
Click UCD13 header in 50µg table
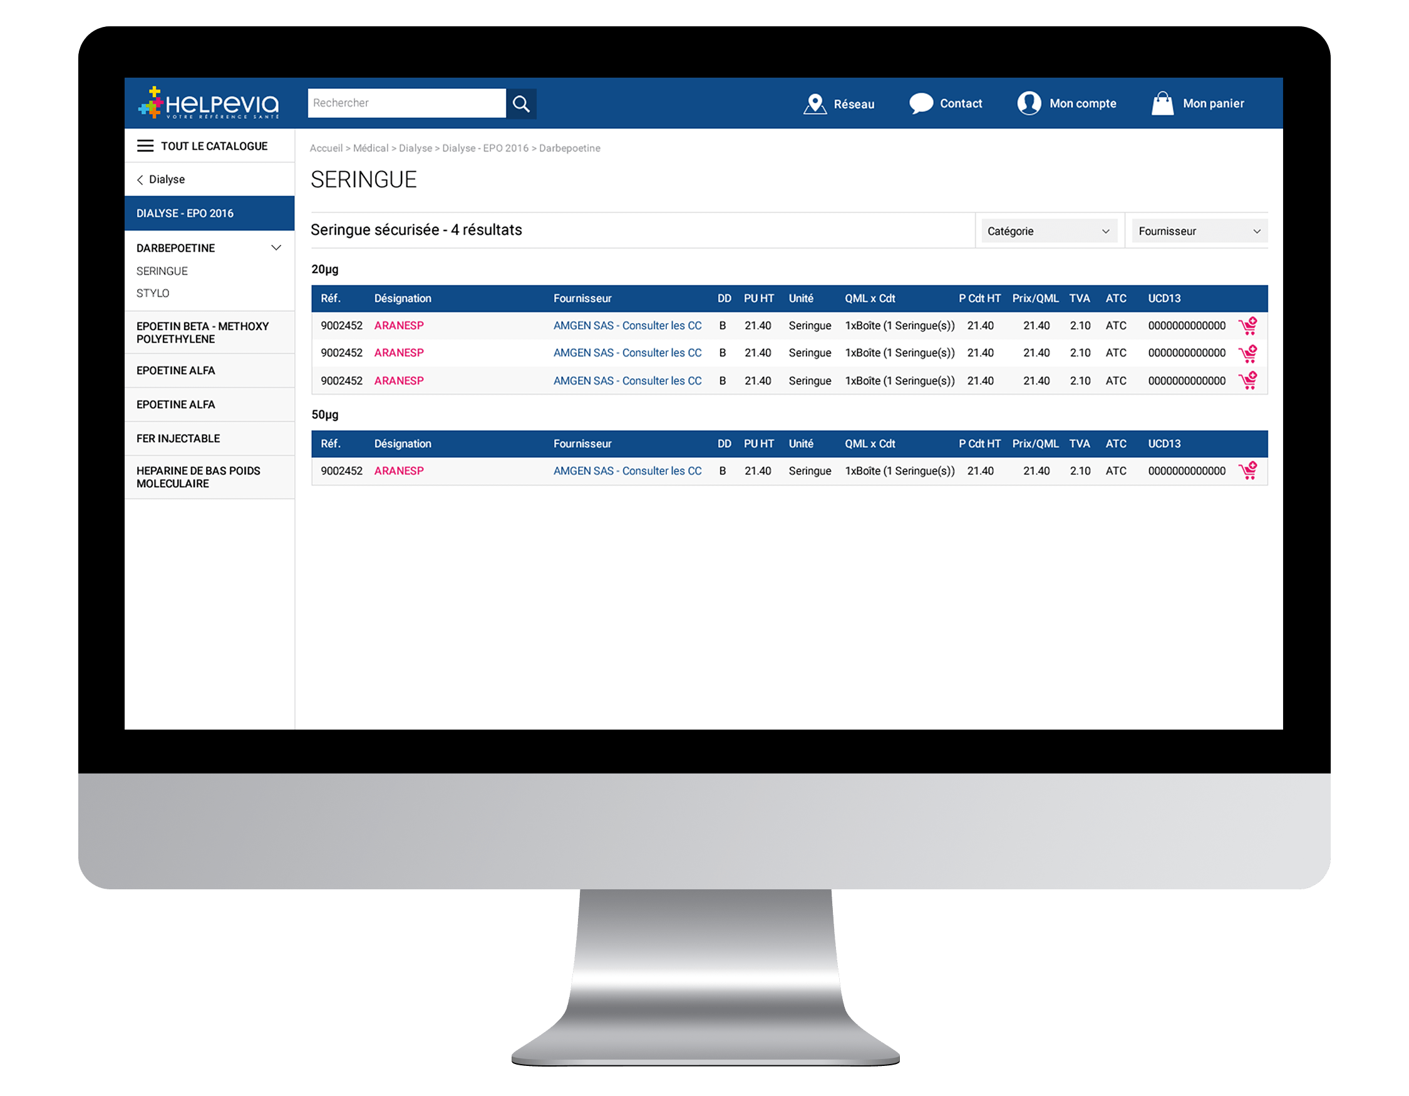tap(1164, 444)
